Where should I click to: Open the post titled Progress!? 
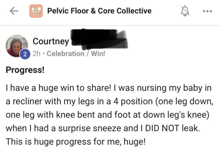click(25, 70)
